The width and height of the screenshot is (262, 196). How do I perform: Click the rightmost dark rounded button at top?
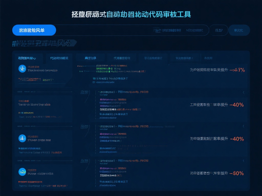[239, 30]
